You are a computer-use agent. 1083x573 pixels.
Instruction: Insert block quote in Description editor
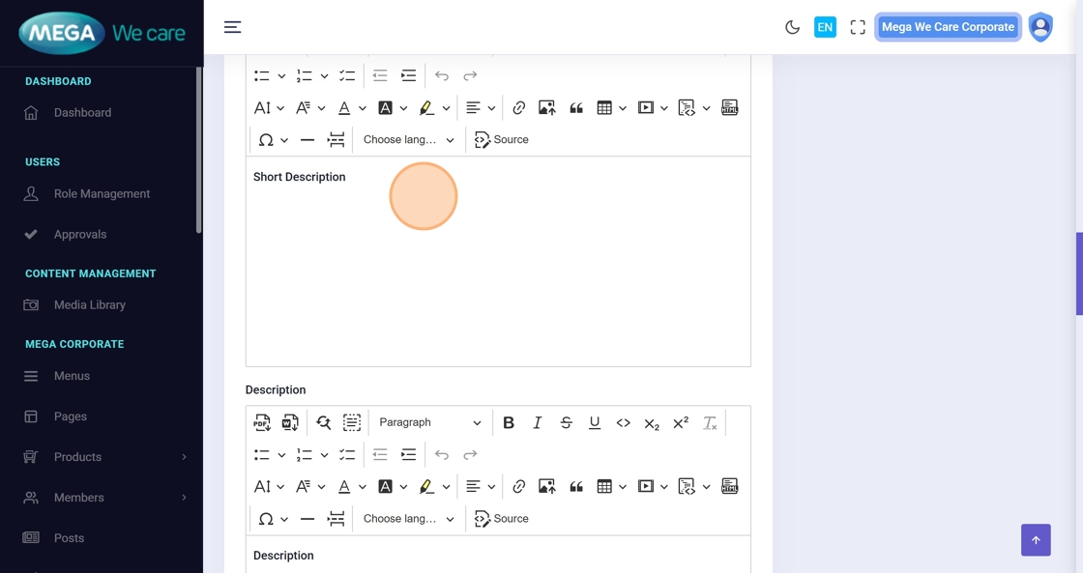(x=576, y=487)
